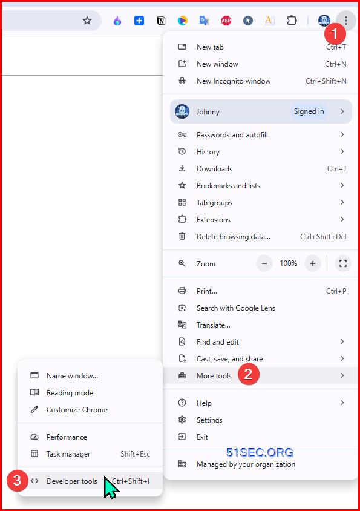Bookmark this page with the star icon
Image resolution: width=360 pixels, height=511 pixels.
pos(87,21)
